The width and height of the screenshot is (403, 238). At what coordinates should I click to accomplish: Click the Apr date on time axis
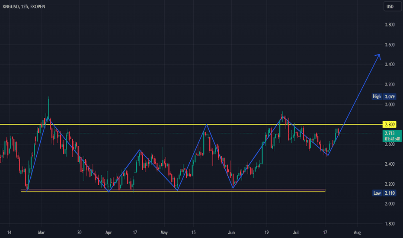tap(109, 232)
